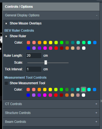The height and width of the screenshot is (129, 102).
Task: Pick the dark red measurement color swatch
Action: pos(61,95)
